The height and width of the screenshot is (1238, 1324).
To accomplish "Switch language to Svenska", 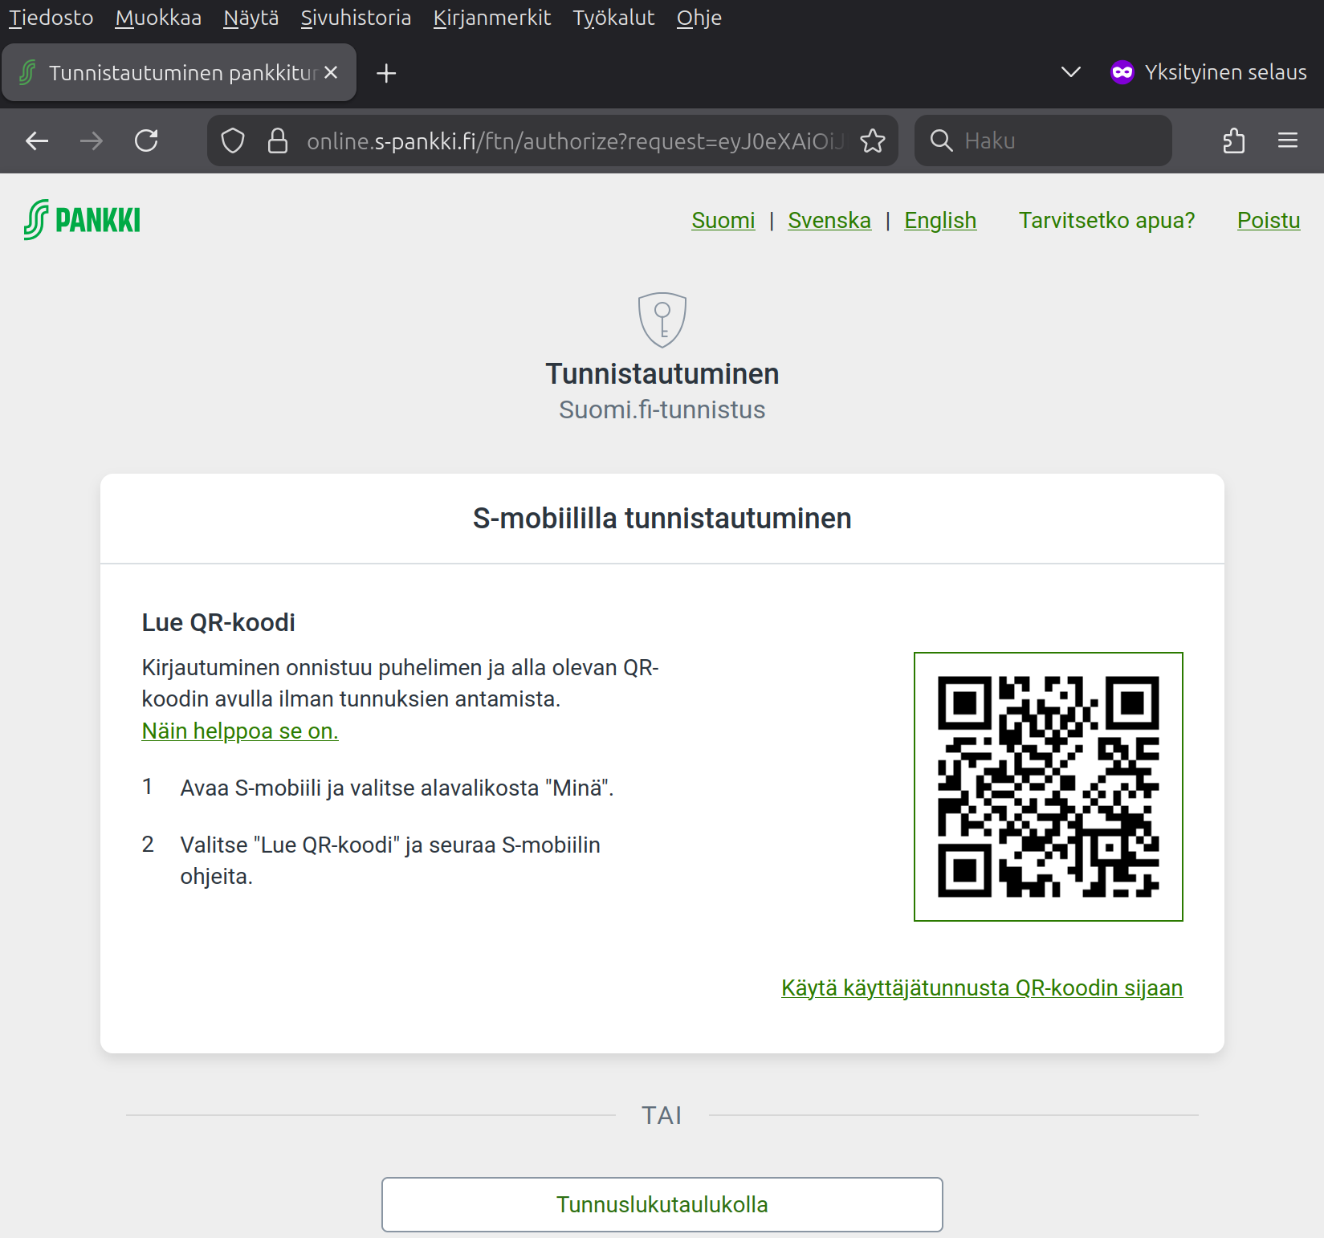I will (829, 220).
